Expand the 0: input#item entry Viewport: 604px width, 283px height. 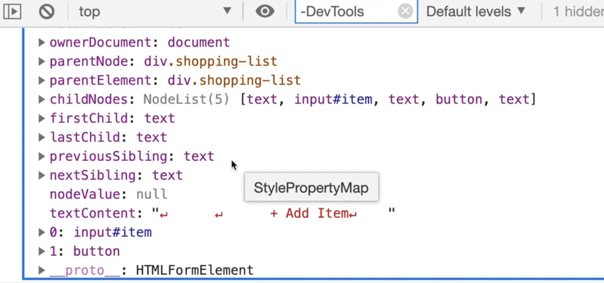(42, 232)
